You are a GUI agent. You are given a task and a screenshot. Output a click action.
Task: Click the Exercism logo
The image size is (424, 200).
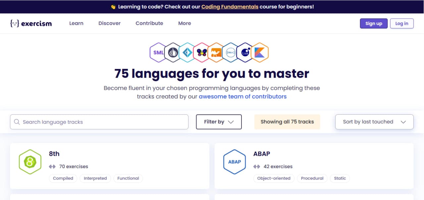click(x=31, y=23)
